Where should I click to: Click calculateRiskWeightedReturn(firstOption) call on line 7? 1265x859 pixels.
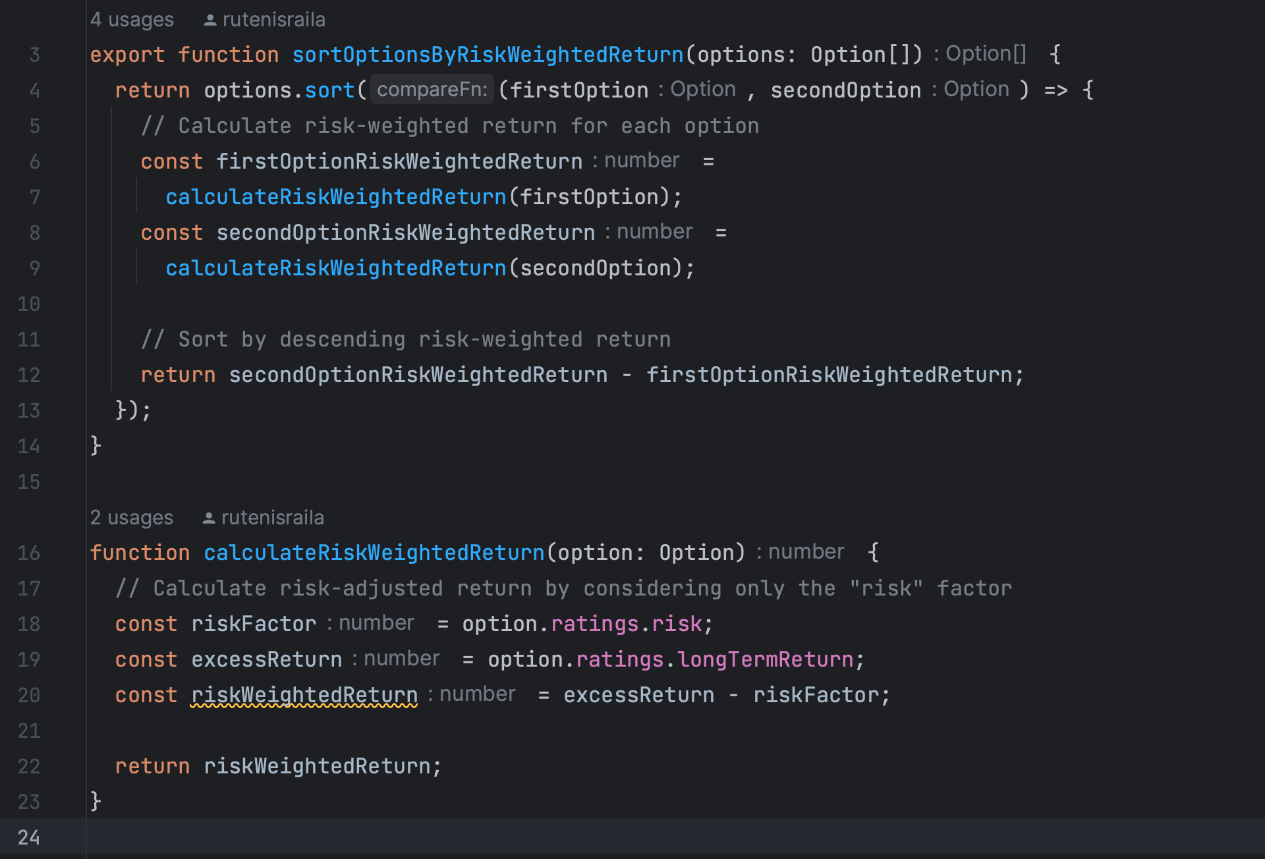(x=336, y=197)
